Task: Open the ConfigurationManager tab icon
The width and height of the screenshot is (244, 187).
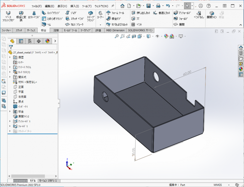Action: pos(30,41)
